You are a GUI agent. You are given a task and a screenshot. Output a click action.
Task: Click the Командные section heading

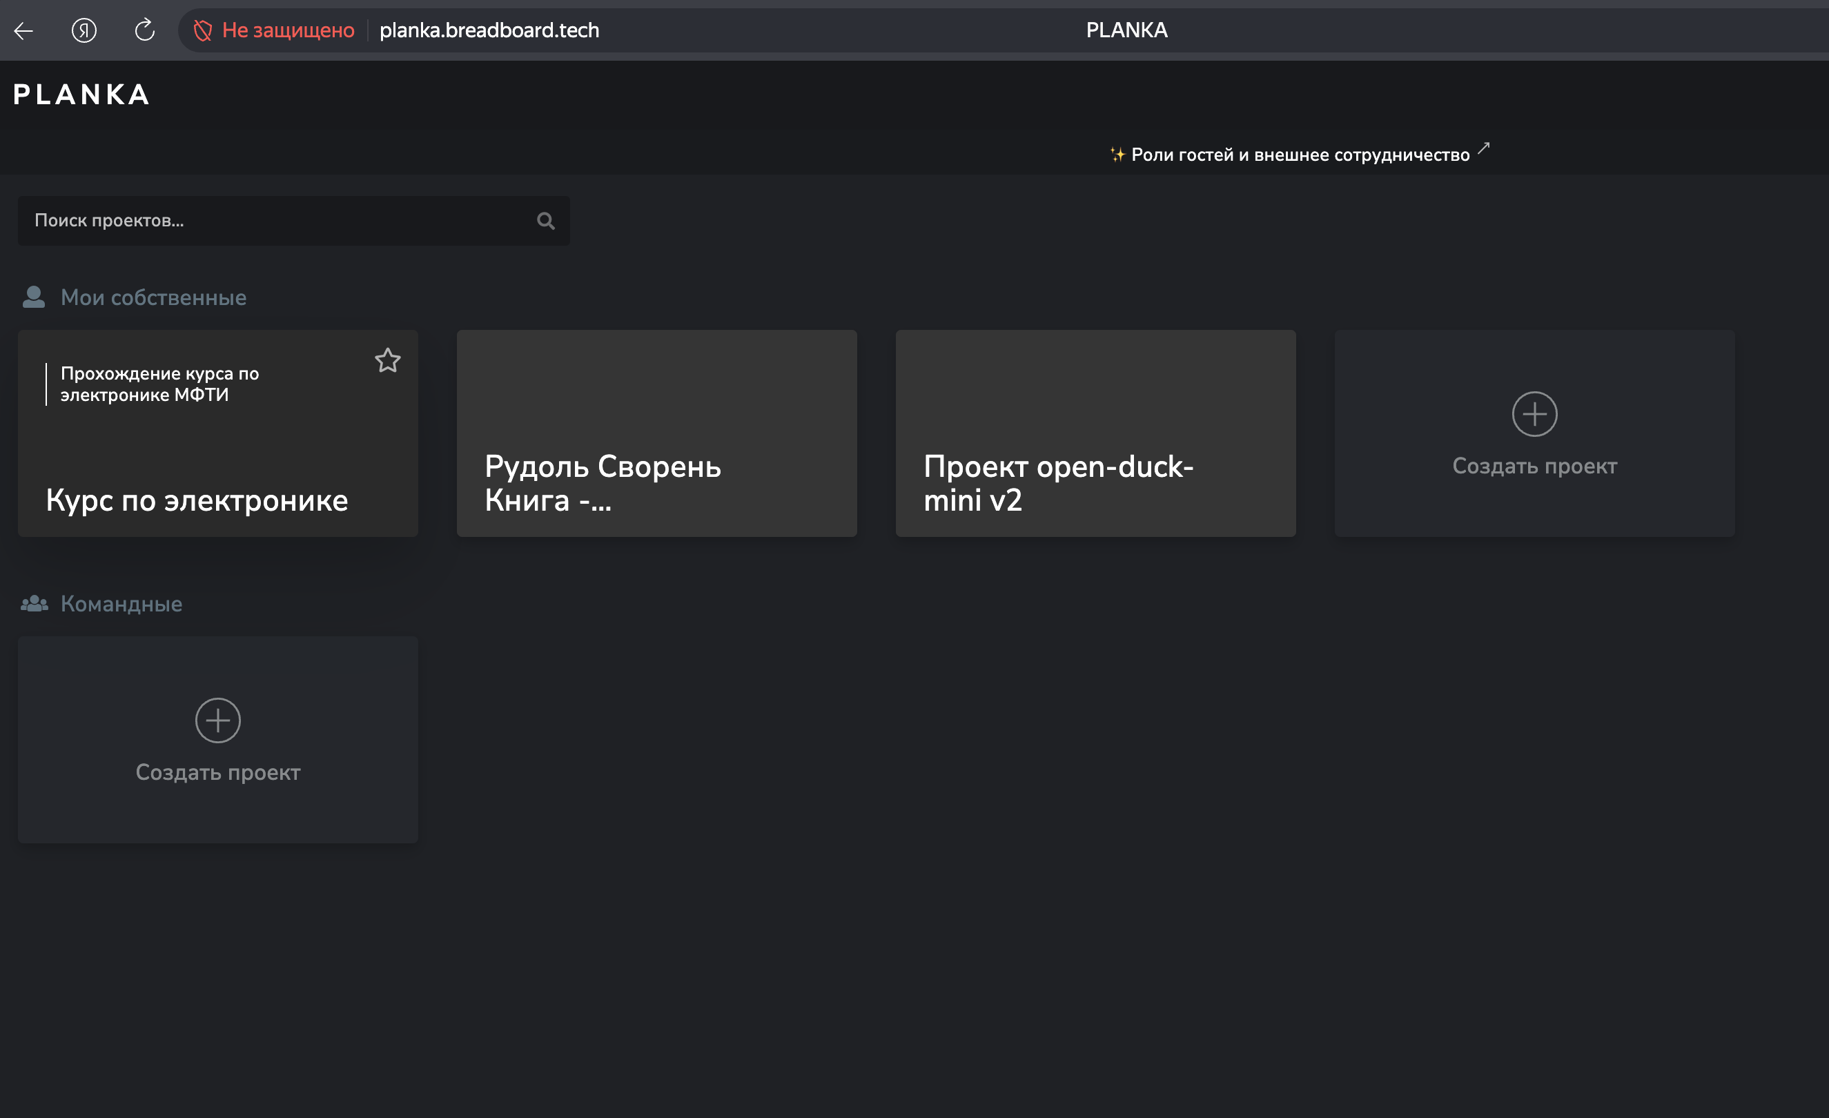click(x=121, y=604)
